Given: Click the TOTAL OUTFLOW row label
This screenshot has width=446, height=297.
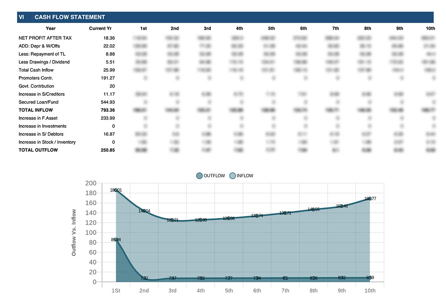Looking at the screenshot, I should point(38,150).
